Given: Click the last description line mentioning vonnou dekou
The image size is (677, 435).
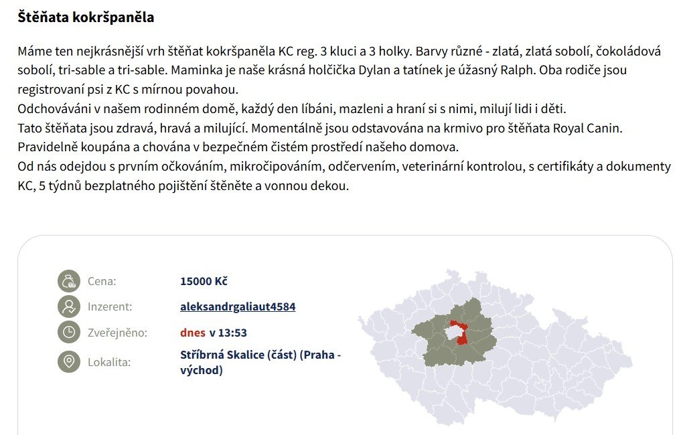Looking at the screenshot, I should pyautogui.click(x=183, y=185).
